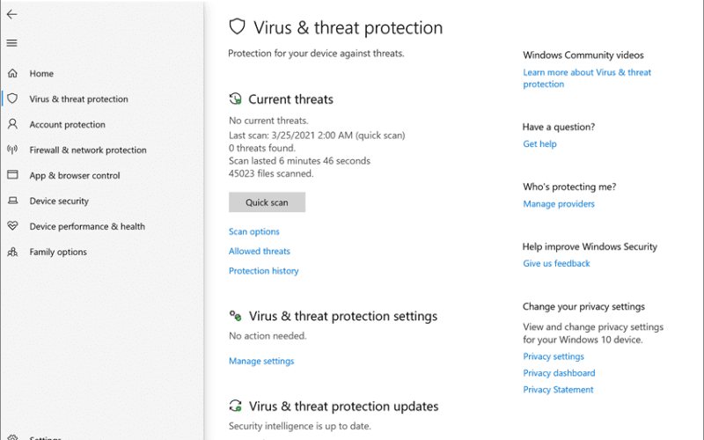Open Manage providers link
Viewport: 704px width, 440px height.
(x=559, y=204)
